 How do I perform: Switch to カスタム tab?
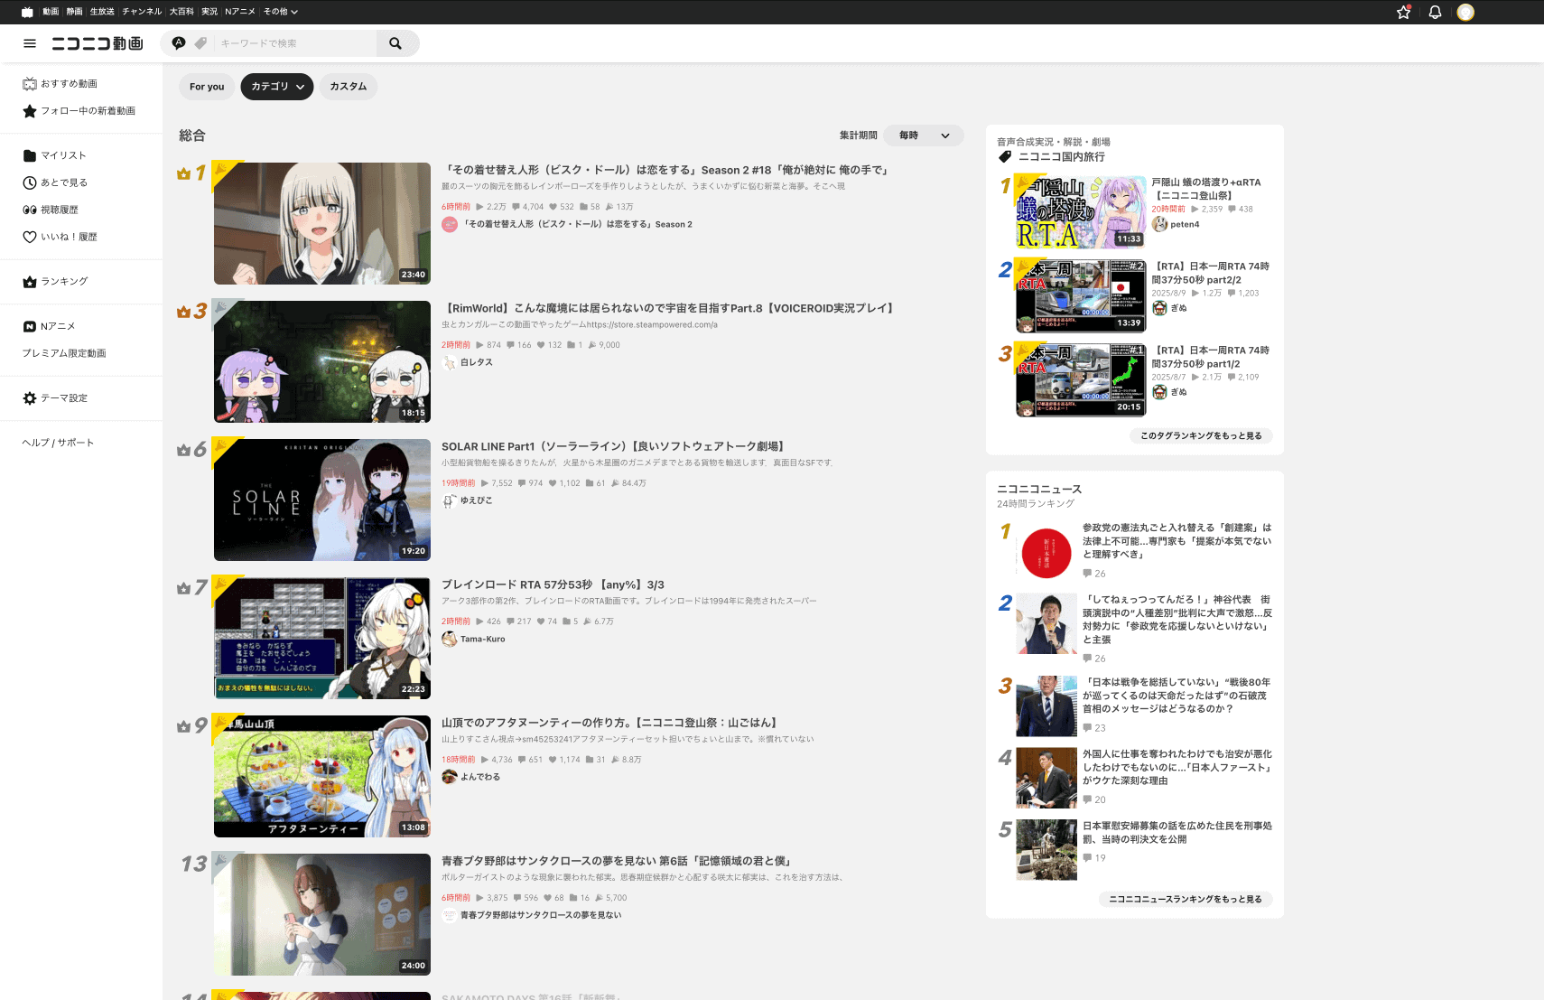pyautogui.click(x=348, y=87)
